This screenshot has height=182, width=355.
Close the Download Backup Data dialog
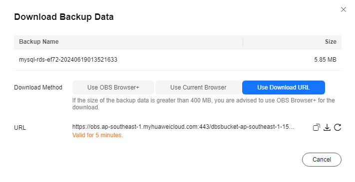tap(344, 9)
